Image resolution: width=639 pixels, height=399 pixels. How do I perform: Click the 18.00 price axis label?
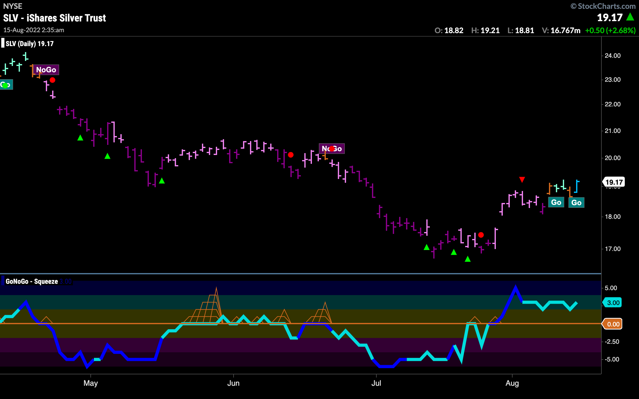[613, 217]
